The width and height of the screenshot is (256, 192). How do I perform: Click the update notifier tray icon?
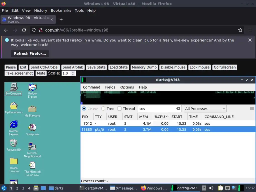pyautogui.click(x=233, y=187)
